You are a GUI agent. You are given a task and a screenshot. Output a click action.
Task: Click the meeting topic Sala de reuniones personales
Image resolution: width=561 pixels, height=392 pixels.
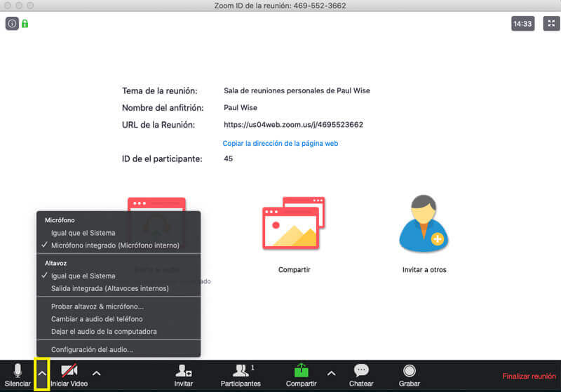[297, 90]
